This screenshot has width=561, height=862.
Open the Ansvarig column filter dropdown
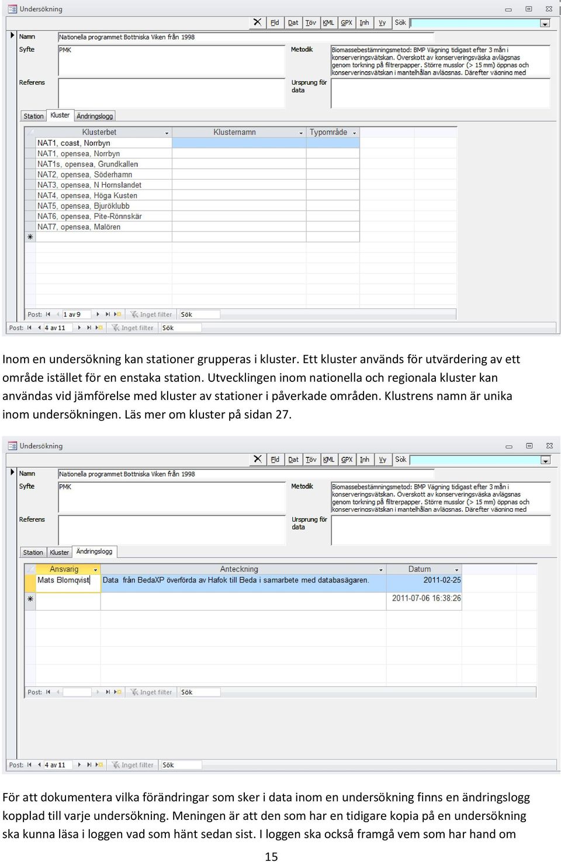[x=96, y=570]
